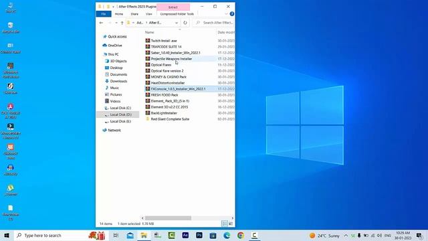The image size is (428, 241).
Task: Click the horizontal scrollbar in file list
Action: pyautogui.click(x=168, y=218)
